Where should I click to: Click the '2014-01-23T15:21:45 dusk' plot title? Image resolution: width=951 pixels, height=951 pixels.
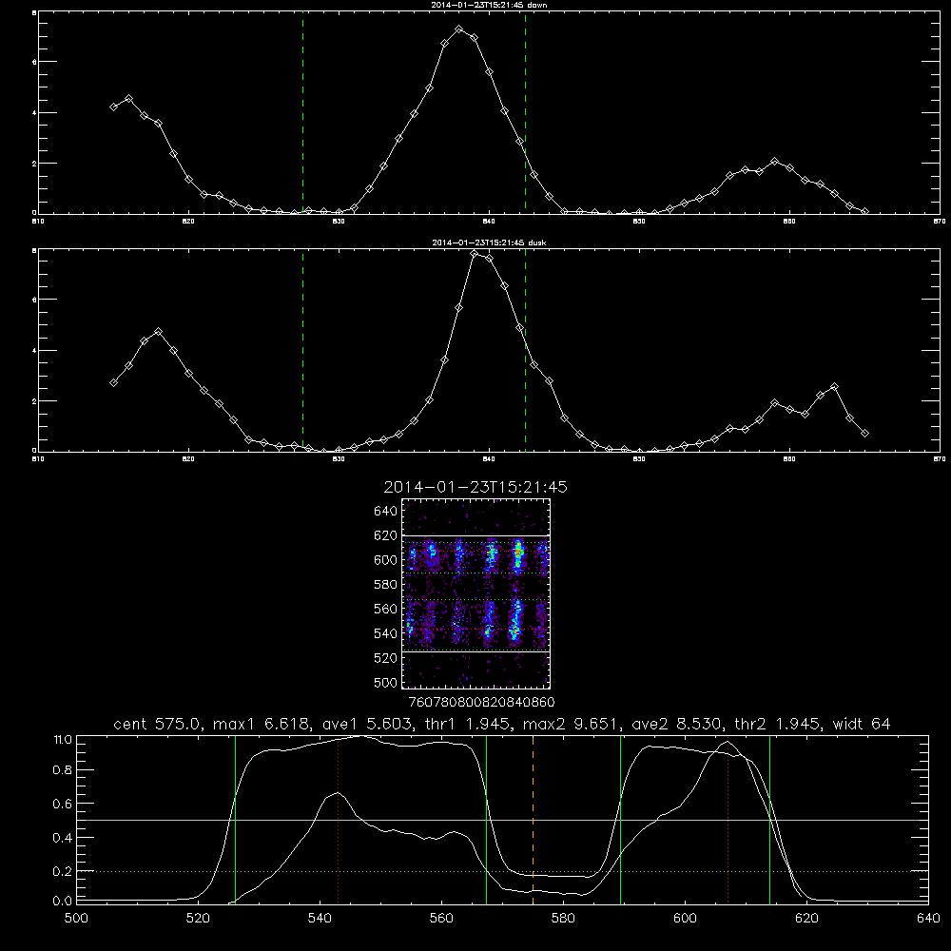489,243
